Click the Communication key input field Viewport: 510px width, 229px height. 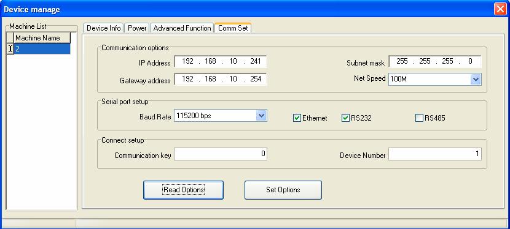pos(221,154)
